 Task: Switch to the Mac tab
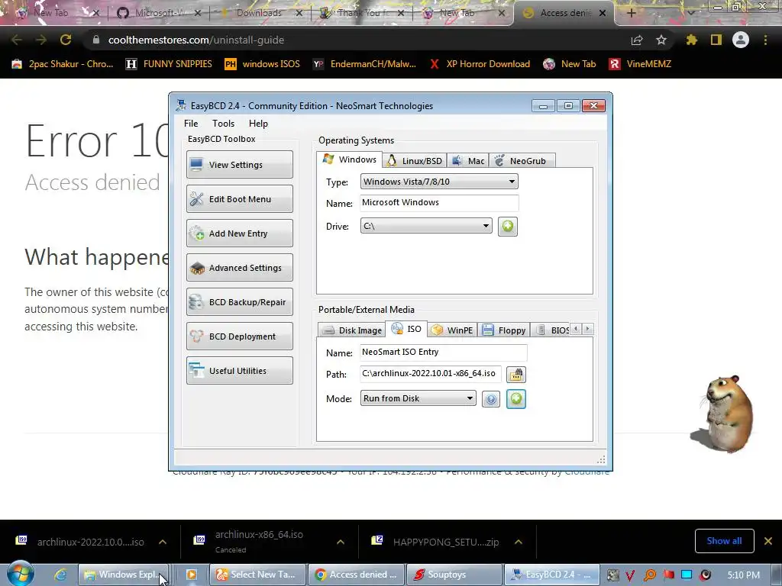(x=468, y=161)
